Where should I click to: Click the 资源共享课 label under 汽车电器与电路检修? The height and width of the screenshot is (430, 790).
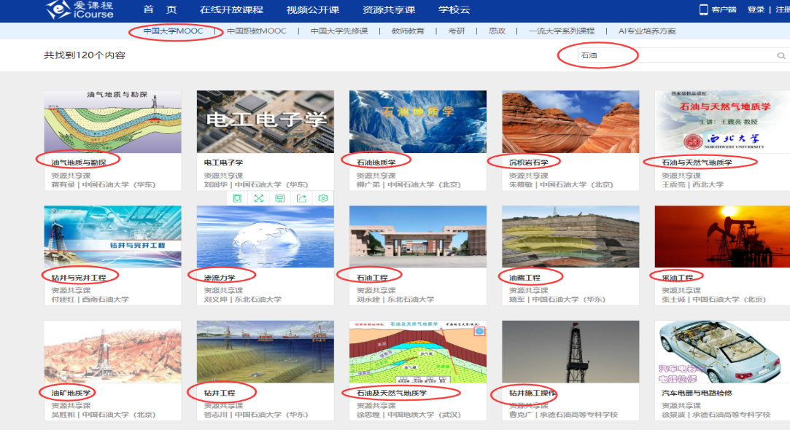point(681,406)
